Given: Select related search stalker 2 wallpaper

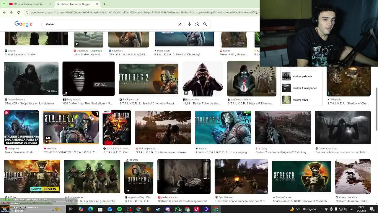Looking at the screenshot, I should click(x=301, y=88).
